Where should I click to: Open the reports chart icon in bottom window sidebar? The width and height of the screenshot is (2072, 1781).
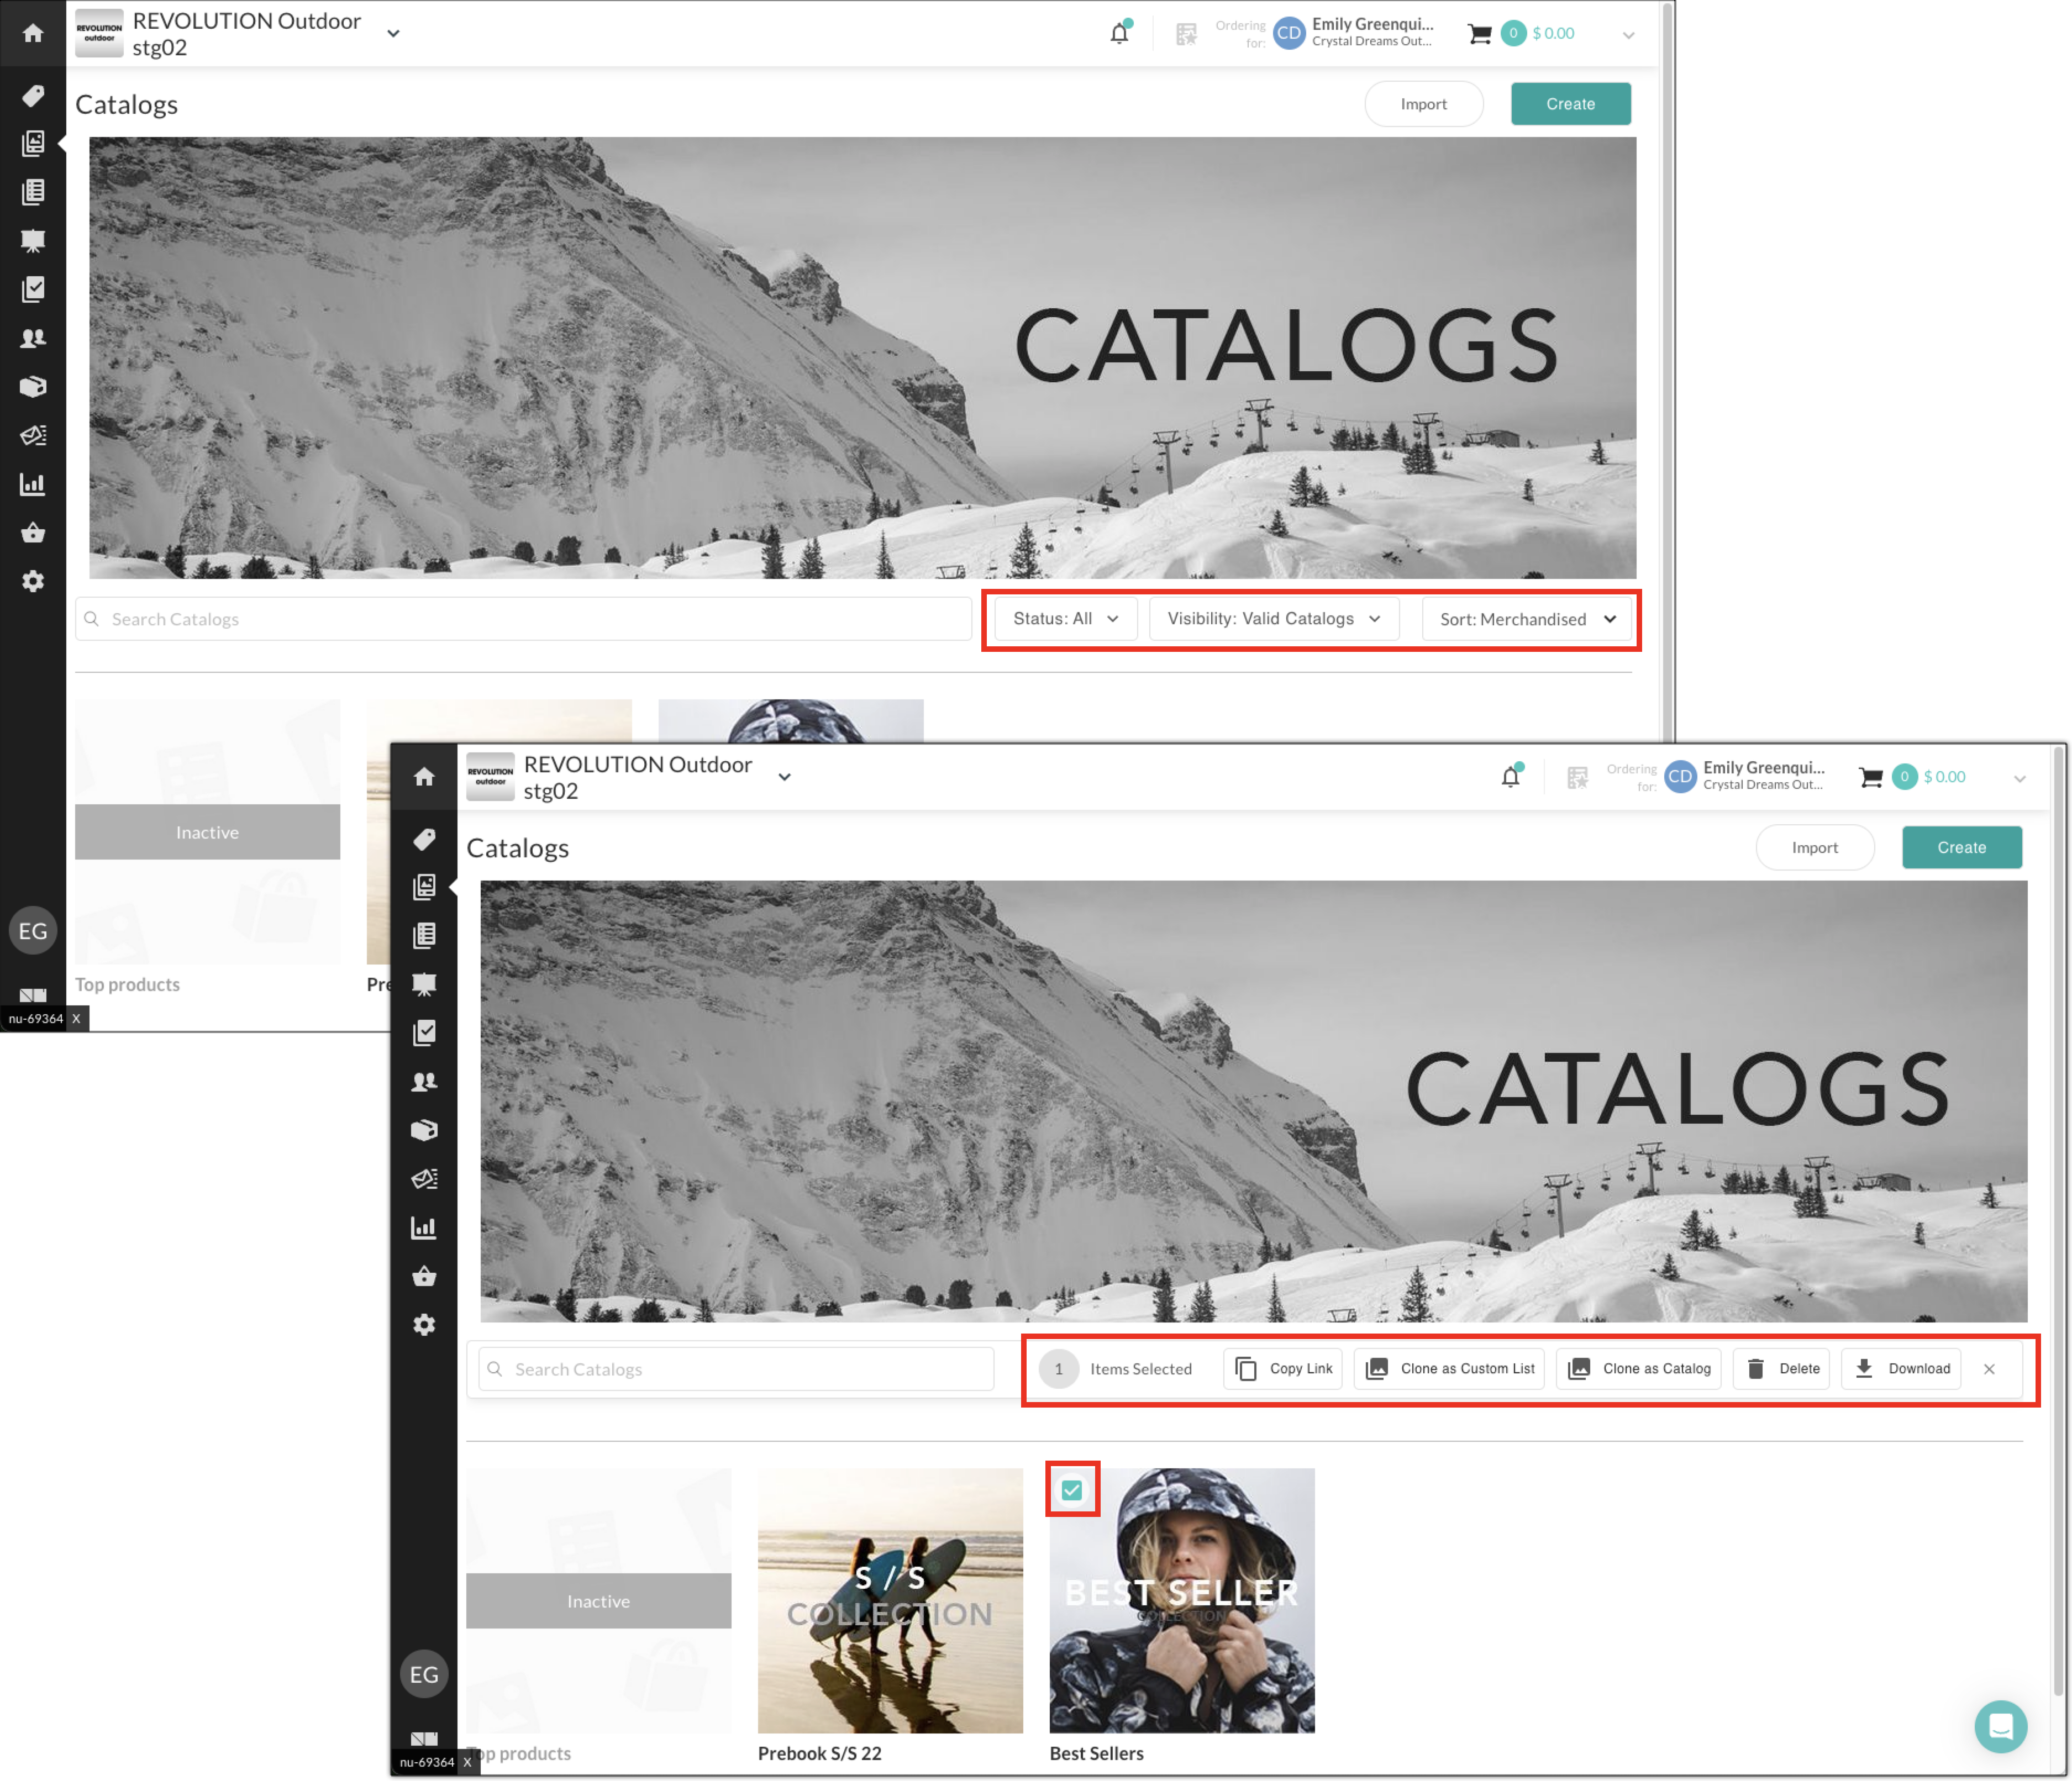424,1228
